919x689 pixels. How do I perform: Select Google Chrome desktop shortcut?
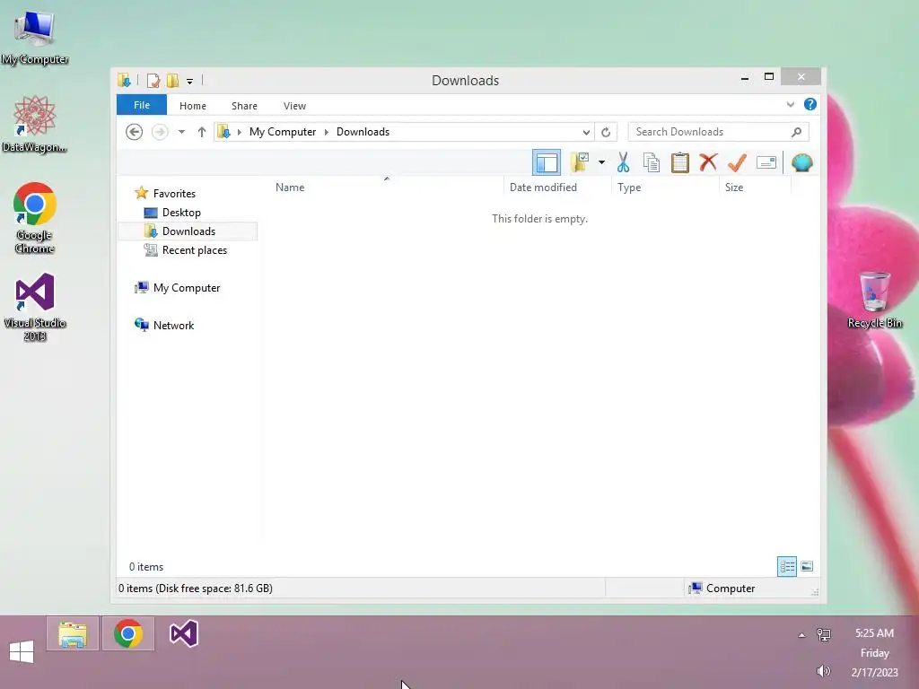(x=35, y=219)
